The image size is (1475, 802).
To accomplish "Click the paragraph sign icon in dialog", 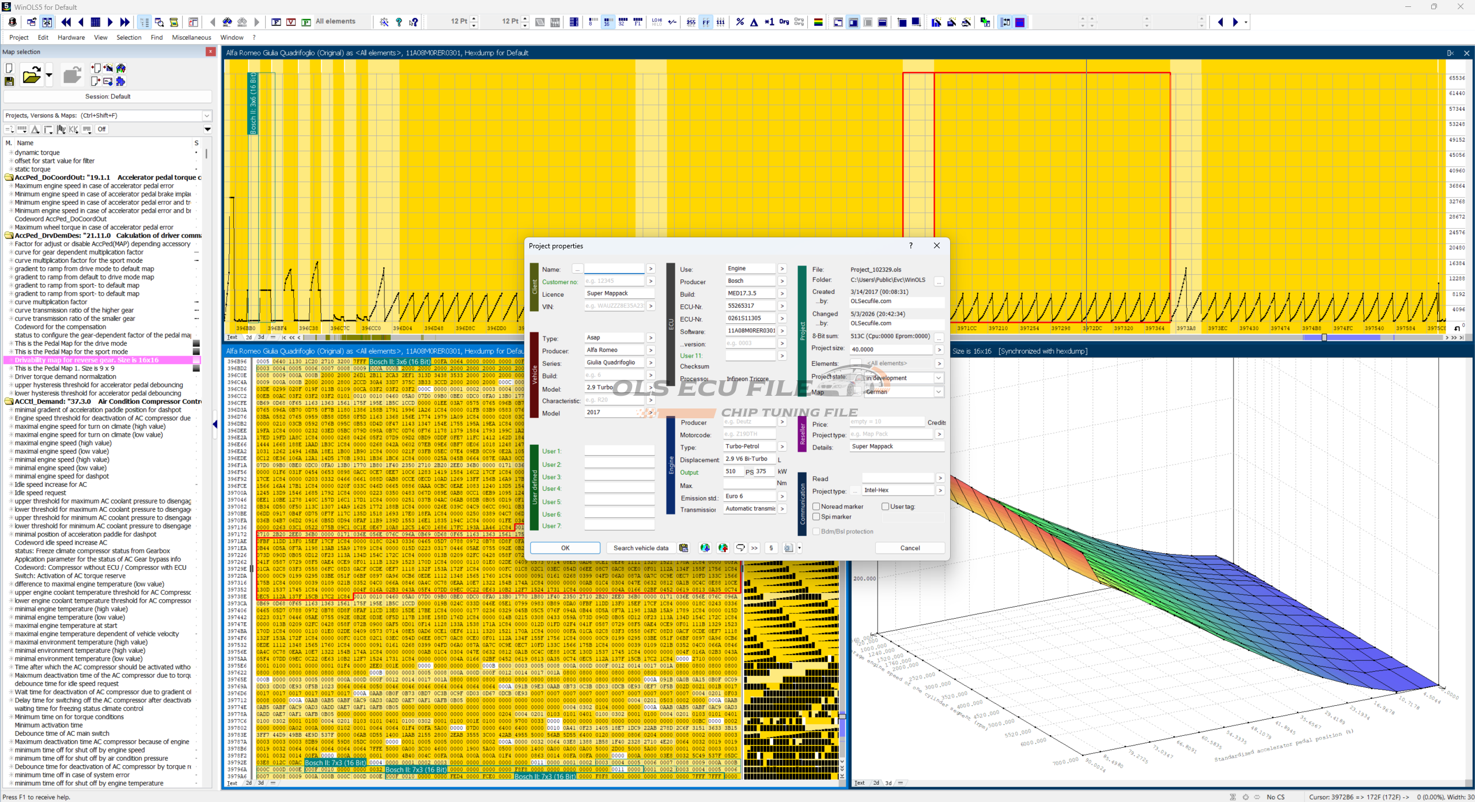I will click(x=771, y=548).
